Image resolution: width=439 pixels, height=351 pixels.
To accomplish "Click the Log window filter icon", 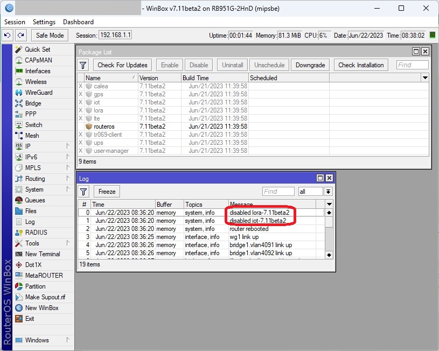I will pyautogui.click(x=83, y=192).
